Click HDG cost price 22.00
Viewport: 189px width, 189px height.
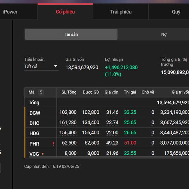point(112,133)
